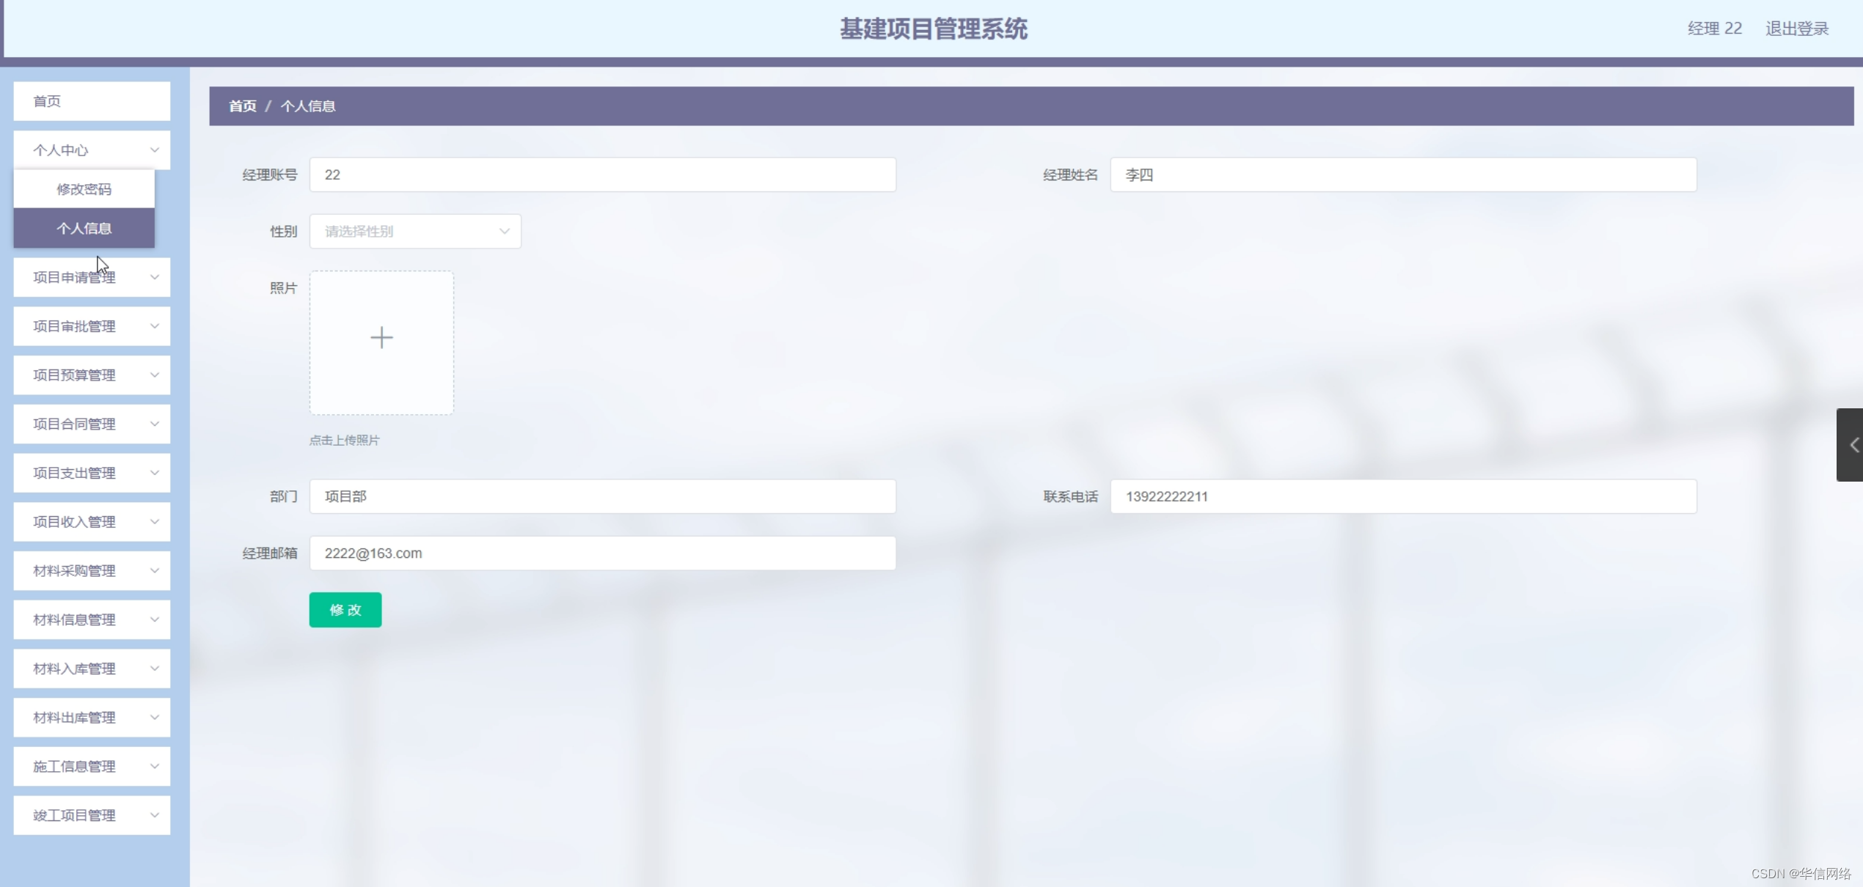1863x887 pixels.
Task: Expand the 项目申请管理 menu
Action: [x=91, y=277]
